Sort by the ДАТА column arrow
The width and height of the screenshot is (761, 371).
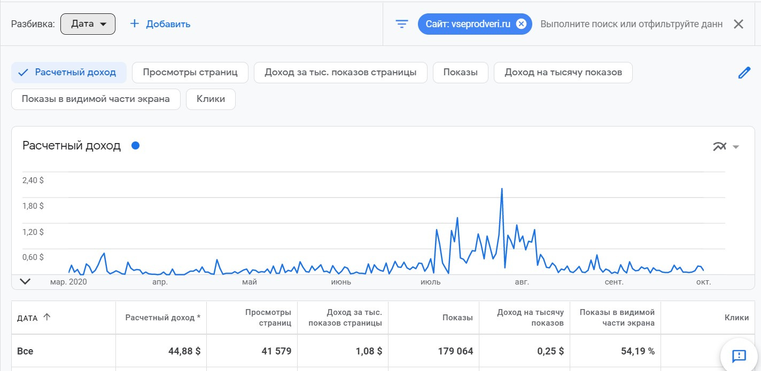(47, 317)
